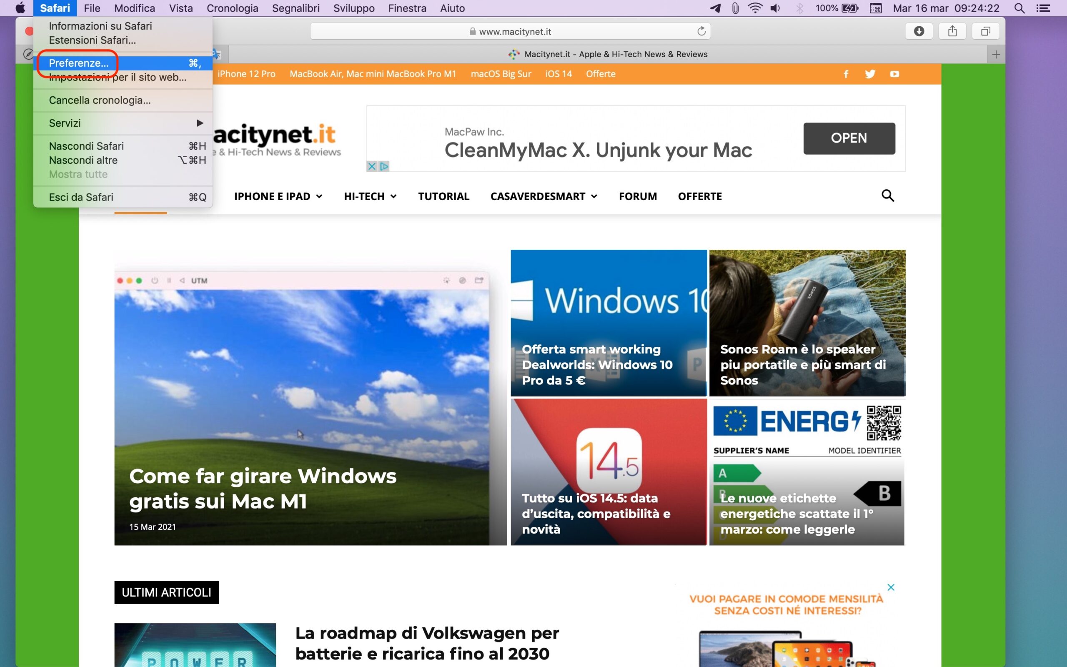Expand the IPHONE E IPAD dropdown

click(x=278, y=196)
